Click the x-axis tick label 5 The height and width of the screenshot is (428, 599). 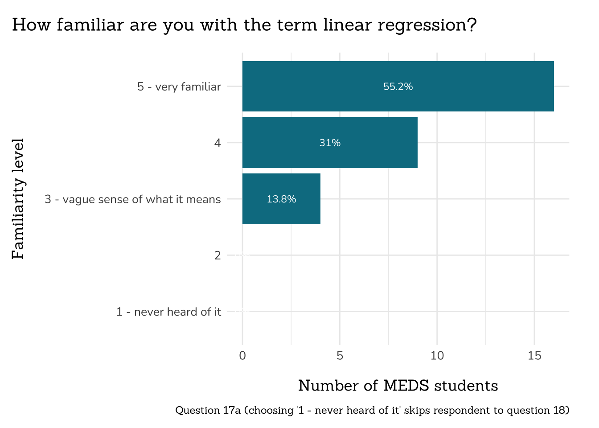tap(340, 356)
